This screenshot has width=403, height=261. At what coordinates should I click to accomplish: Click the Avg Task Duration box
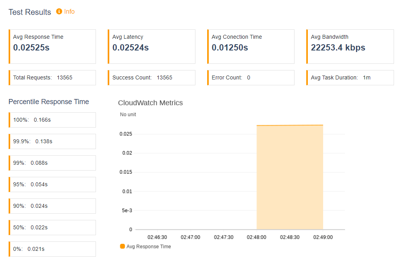[350, 77]
